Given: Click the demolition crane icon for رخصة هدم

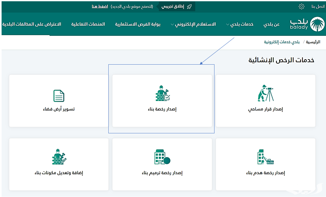Looking at the screenshot, I should pyautogui.click(x=265, y=157).
